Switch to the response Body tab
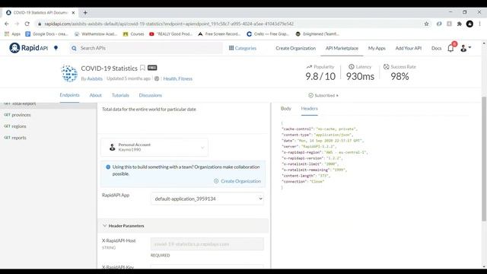This screenshot has height=274, width=487. coord(286,108)
